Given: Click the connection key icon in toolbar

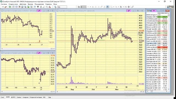Looking at the screenshot, I should (x=3, y=7).
